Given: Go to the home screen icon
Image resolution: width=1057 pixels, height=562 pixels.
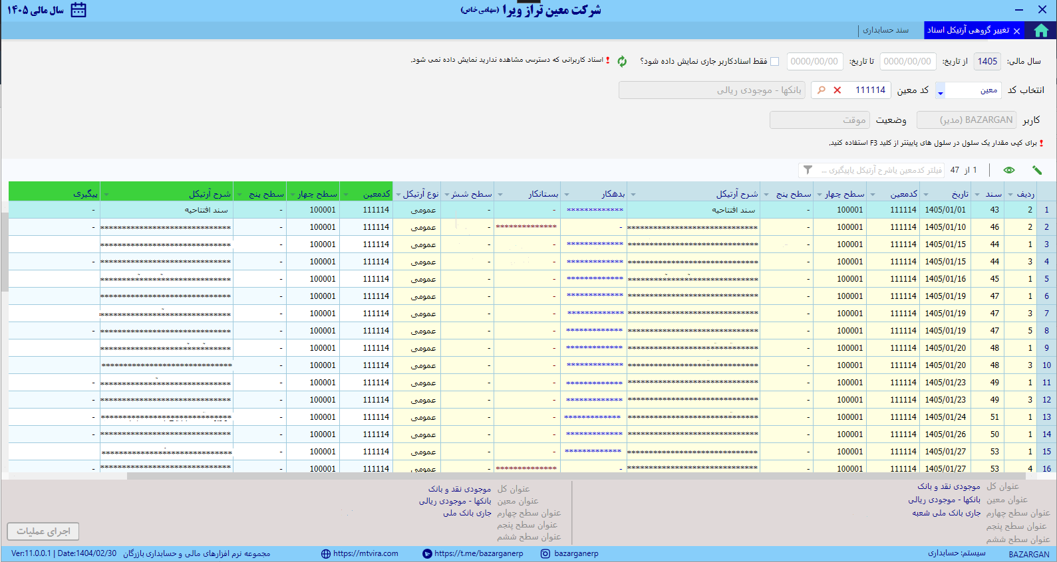Looking at the screenshot, I should (1041, 31).
